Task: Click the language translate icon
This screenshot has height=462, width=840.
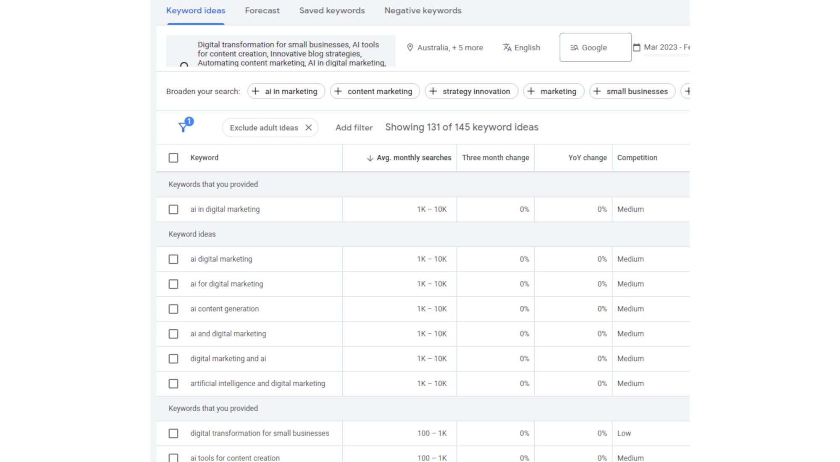Action: click(x=507, y=47)
